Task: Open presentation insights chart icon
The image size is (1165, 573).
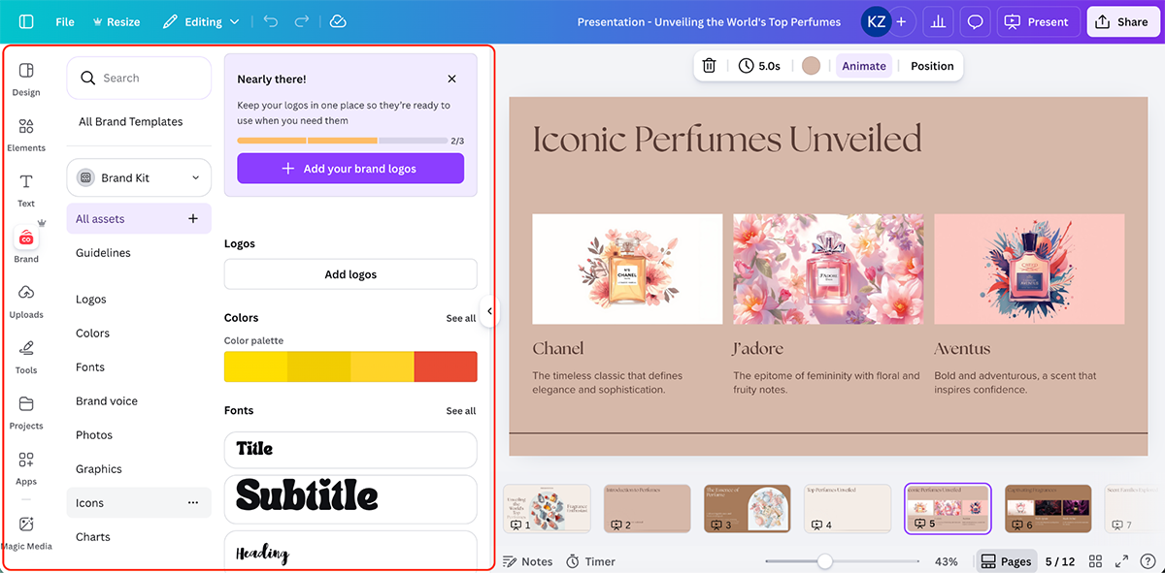Action: pos(938,20)
